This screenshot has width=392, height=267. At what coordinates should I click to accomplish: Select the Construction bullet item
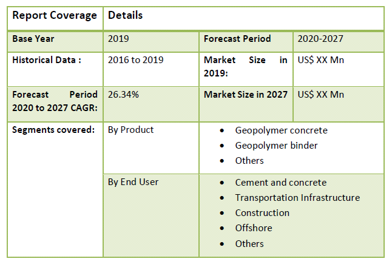click(x=262, y=213)
